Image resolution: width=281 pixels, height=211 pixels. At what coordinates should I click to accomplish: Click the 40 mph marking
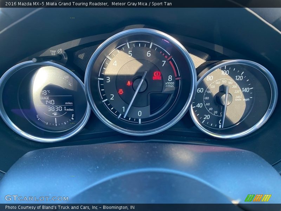pos(199,105)
